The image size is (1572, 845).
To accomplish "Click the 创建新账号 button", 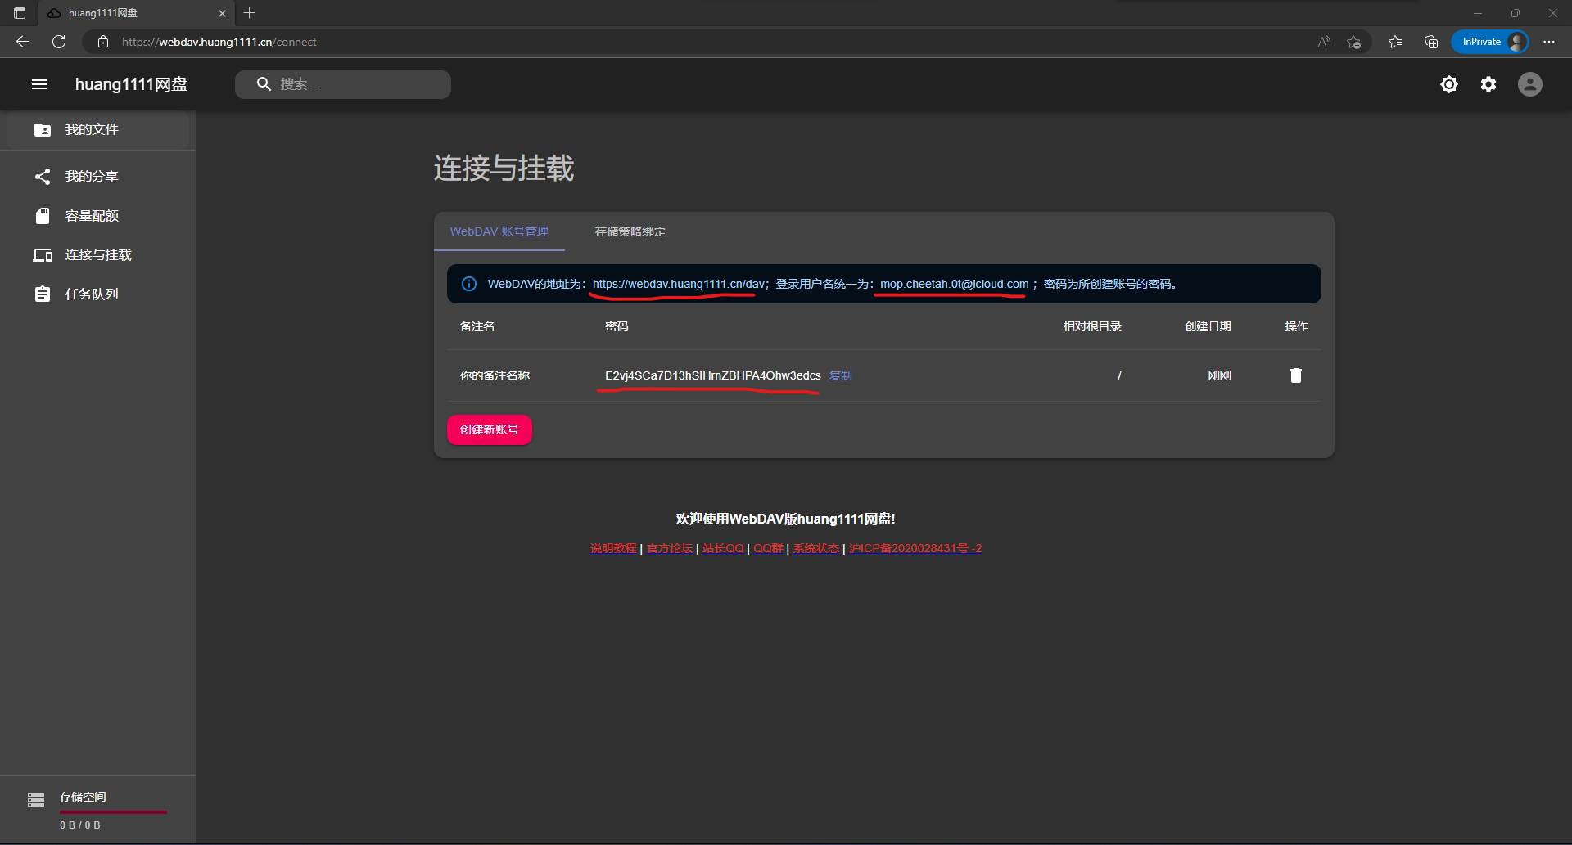I will (489, 430).
